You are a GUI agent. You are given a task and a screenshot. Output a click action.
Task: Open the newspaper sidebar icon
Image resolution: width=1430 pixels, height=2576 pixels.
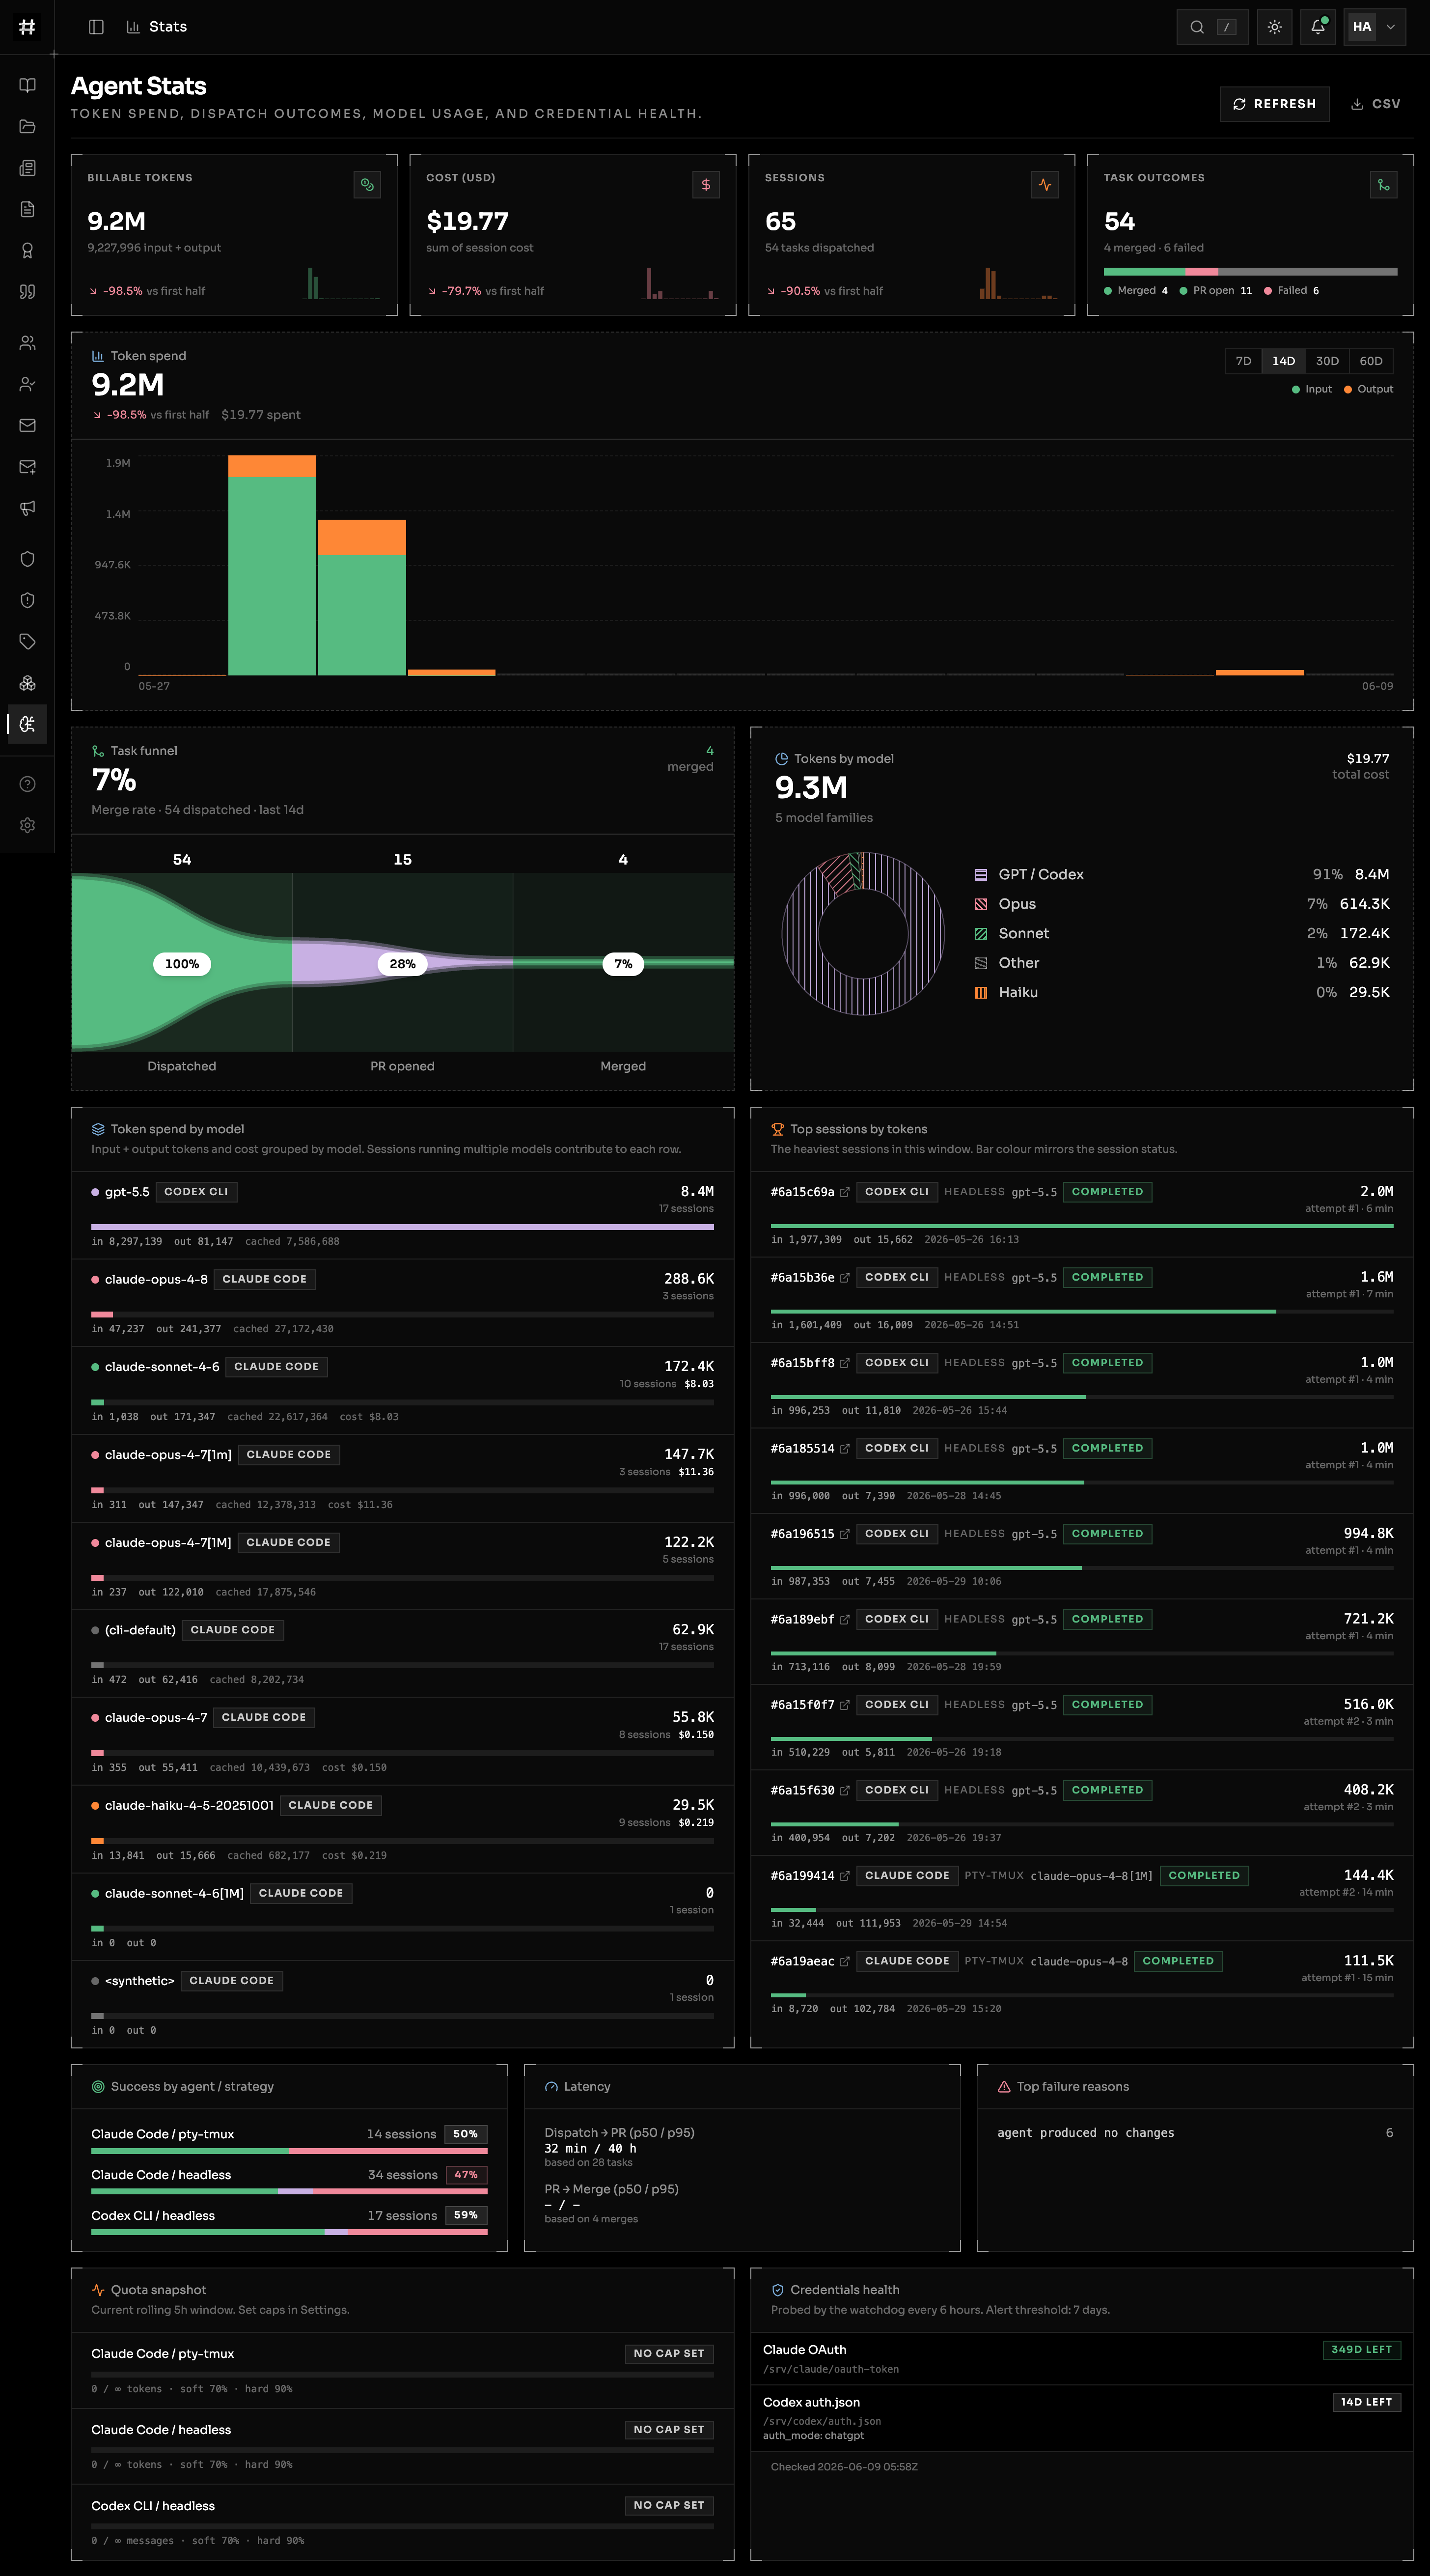[27, 168]
